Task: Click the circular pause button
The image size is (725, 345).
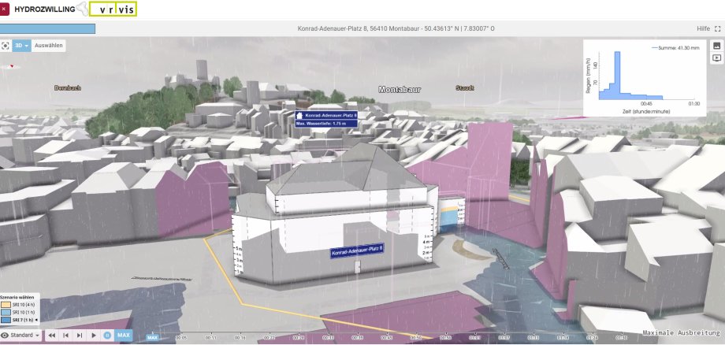Action: (107, 336)
